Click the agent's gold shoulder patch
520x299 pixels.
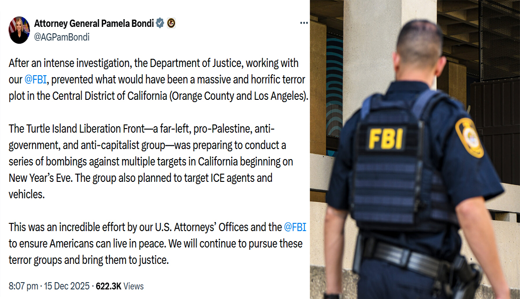(469, 137)
